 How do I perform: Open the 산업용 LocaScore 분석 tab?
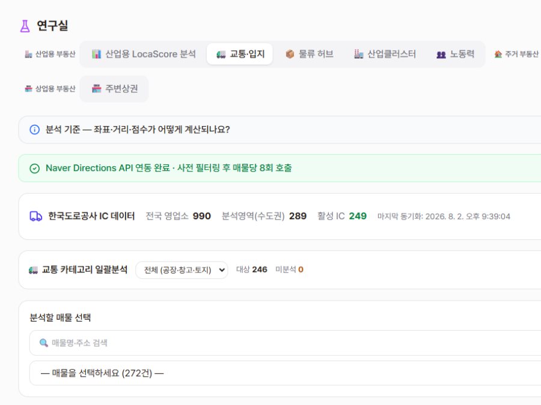tap(144, 54)
